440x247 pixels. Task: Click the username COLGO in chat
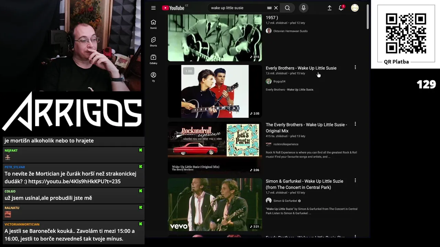pos(10,191)
